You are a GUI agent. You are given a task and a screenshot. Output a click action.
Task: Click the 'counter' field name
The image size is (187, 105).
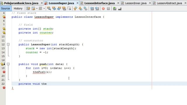tap(46, 33)
